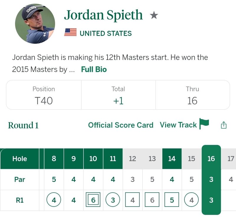Click the Round 1 heading
The height and width of the screenshot is (221, 236).
click(23, 125)
